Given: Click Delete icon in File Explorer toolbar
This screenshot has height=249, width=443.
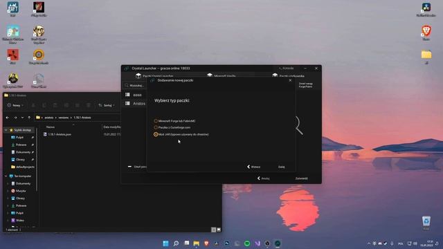Looking at the screenshot, I should pos(88,105).
